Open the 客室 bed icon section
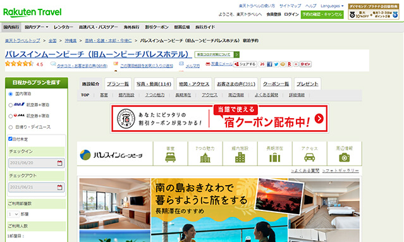The image size is (404, 242). coord(170,154)
